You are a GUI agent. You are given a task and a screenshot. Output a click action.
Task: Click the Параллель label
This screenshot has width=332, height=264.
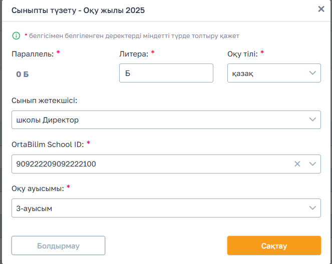pyautogui.click(x=33, y=54)
